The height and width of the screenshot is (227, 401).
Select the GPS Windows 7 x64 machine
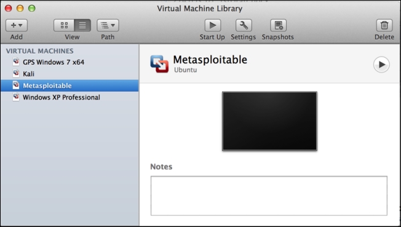coord(69,62)
